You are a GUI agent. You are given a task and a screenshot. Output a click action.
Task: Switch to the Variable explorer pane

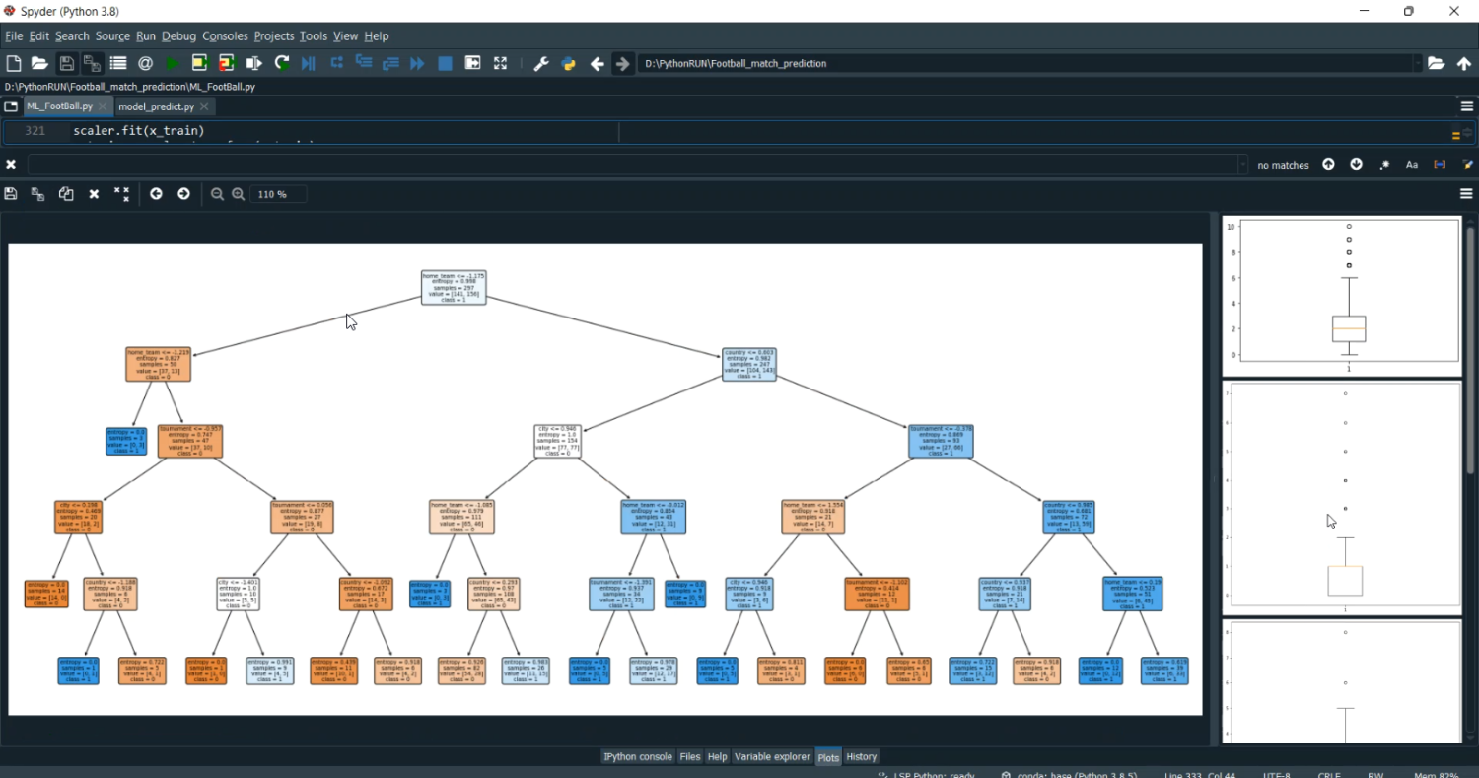tap(772, 757)
